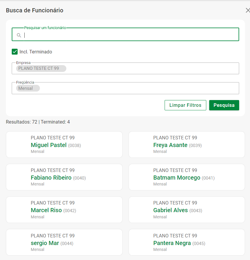Select Fabiano Ribeiro's employee card

tap(64, 177)
